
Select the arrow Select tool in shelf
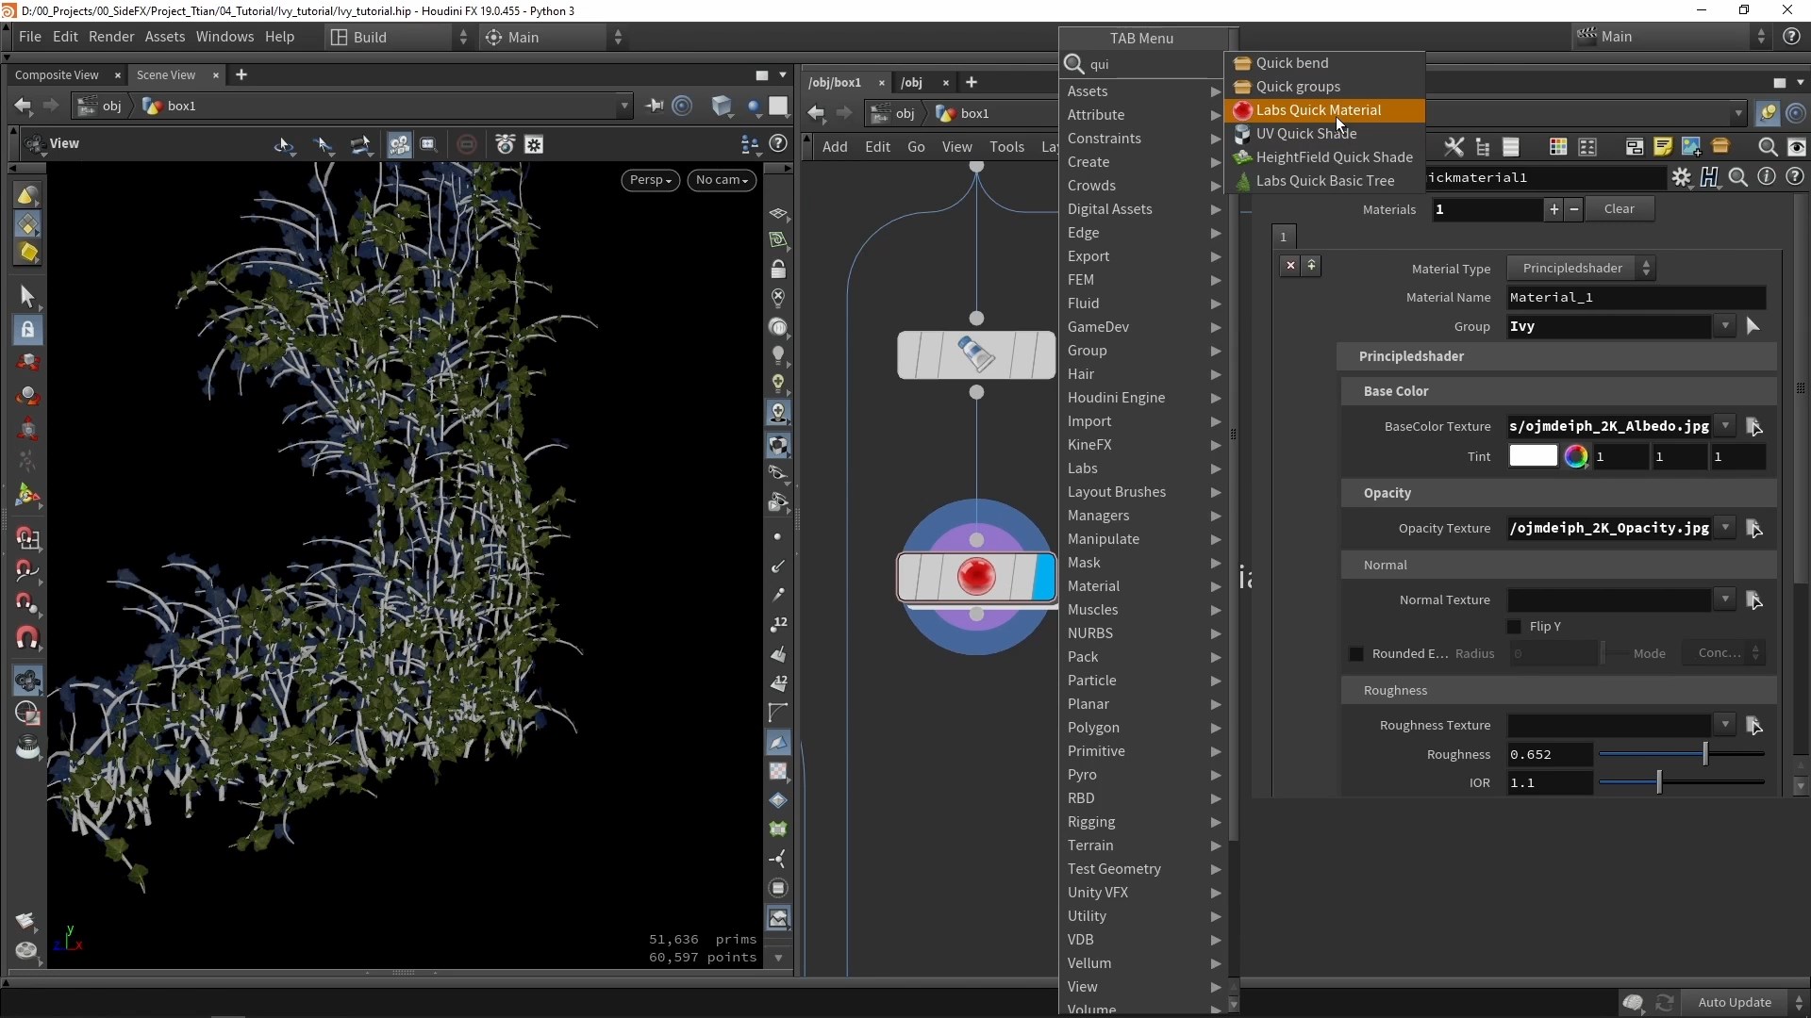[x=27, y=297]
